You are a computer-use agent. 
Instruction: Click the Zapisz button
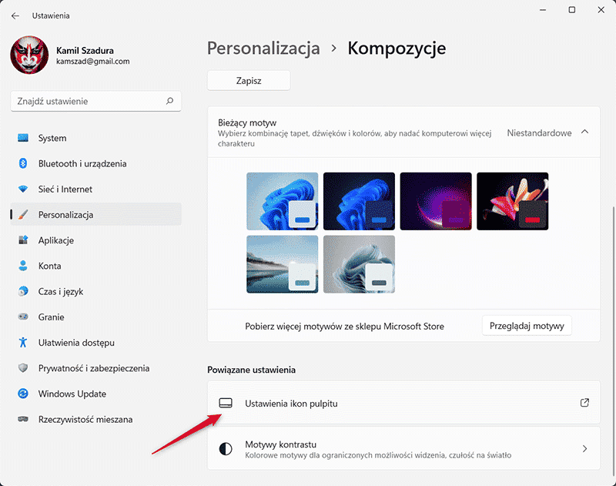(x=249, y=81)
